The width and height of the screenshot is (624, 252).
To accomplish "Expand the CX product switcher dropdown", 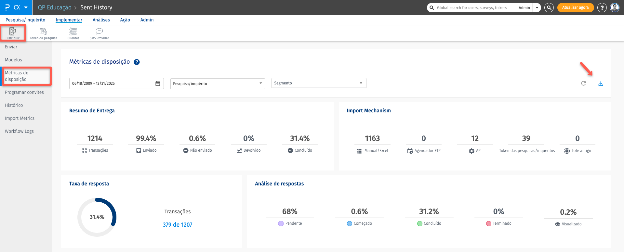I will (26, 7).
